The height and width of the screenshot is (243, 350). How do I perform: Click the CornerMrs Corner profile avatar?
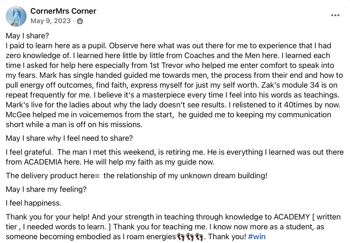(16, 16)
